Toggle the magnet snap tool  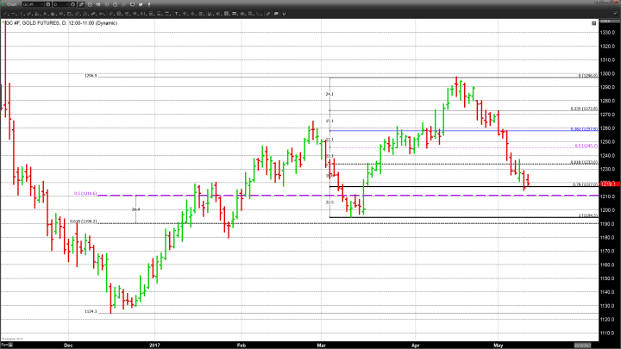[x=284, y=14]
